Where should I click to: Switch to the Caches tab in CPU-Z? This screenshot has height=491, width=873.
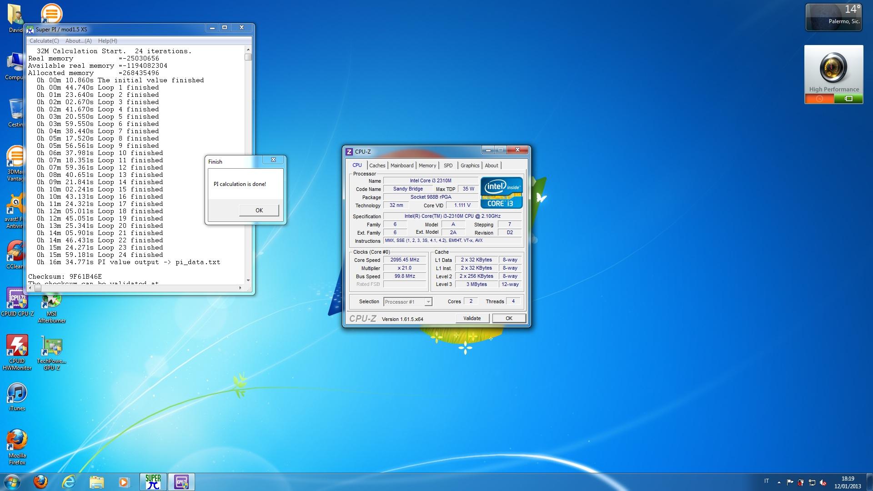point(377,165)
